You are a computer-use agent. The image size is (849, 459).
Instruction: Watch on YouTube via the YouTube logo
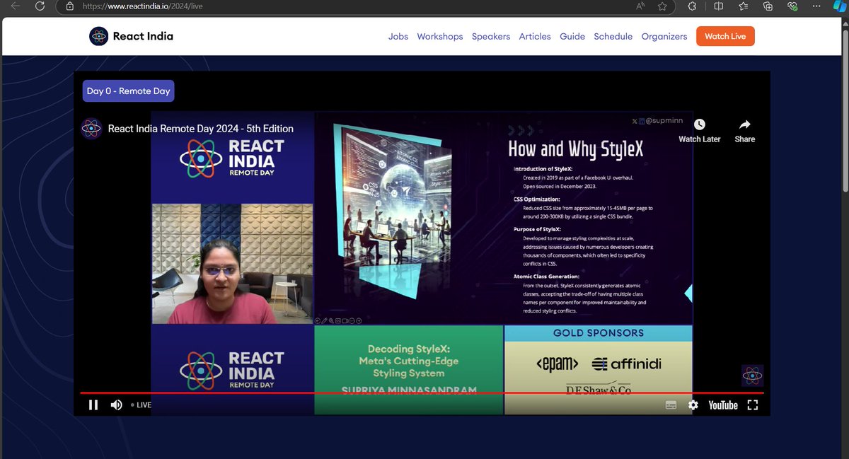click(723, 405)
